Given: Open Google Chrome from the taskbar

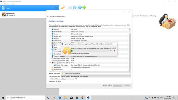Looking at the screenshot, I should pyautogui.click(x=83, y=97).
